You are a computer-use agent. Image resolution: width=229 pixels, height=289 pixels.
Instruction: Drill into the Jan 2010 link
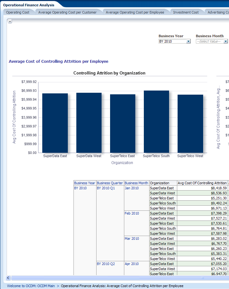(132, 188)
